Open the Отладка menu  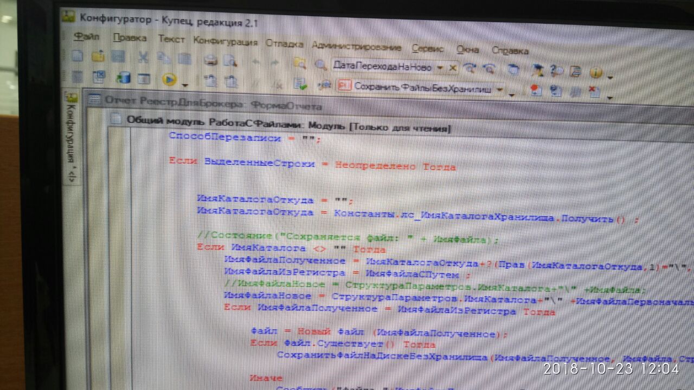(x=284, y=44)
